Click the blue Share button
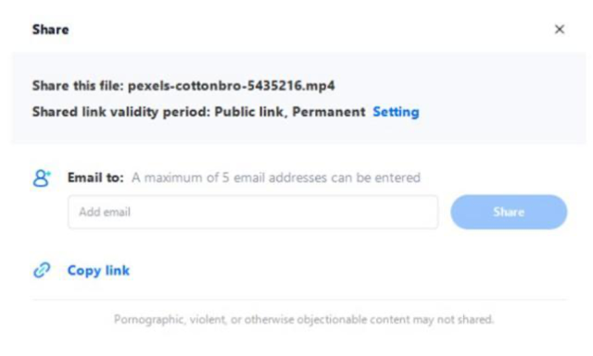 click(x=509, y=212)
